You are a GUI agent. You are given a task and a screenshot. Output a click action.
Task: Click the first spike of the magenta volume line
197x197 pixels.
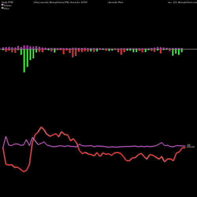coord(6,137)
